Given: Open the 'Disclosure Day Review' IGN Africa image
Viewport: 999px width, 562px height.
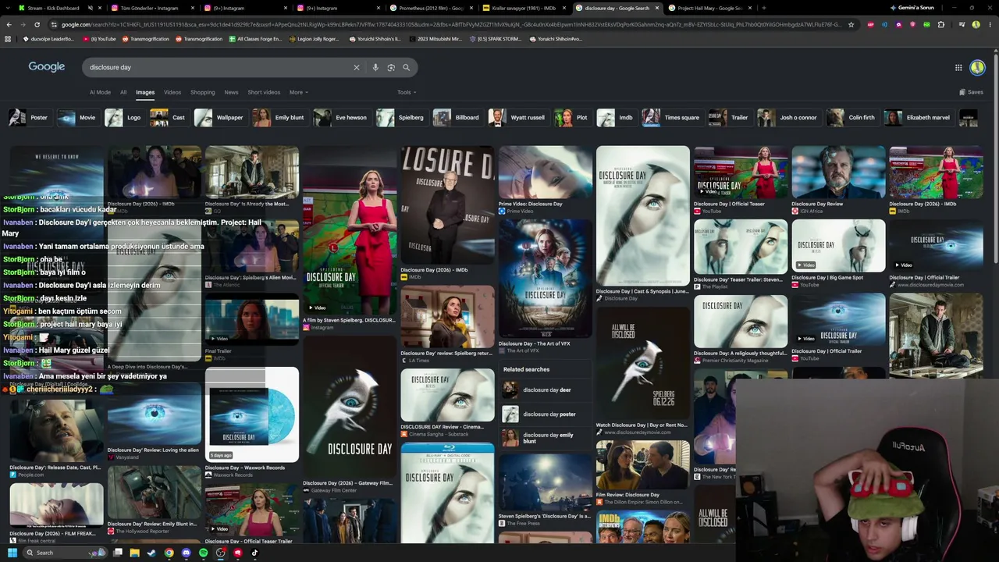Looking at the screenshot, I should pos(838,172).
